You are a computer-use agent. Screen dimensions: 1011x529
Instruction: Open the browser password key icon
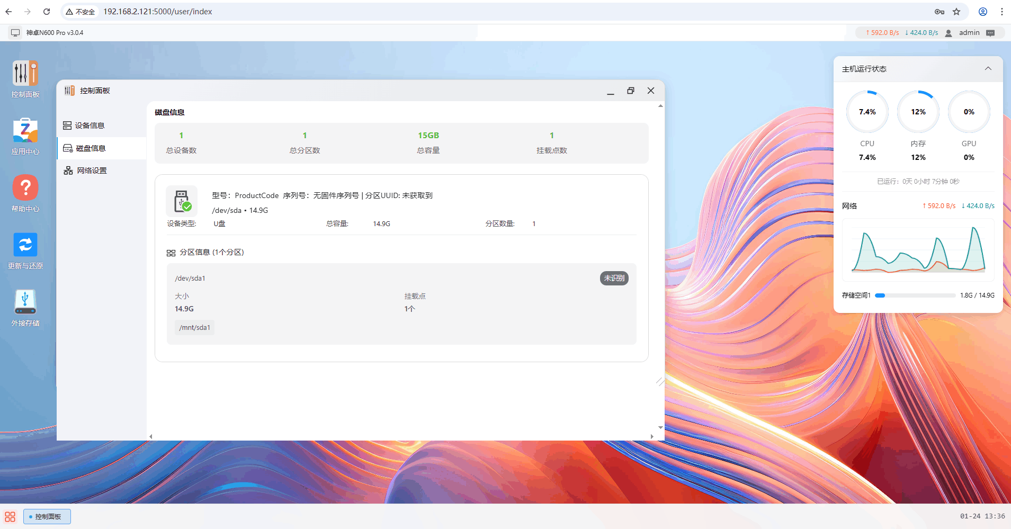coord(939,12)
